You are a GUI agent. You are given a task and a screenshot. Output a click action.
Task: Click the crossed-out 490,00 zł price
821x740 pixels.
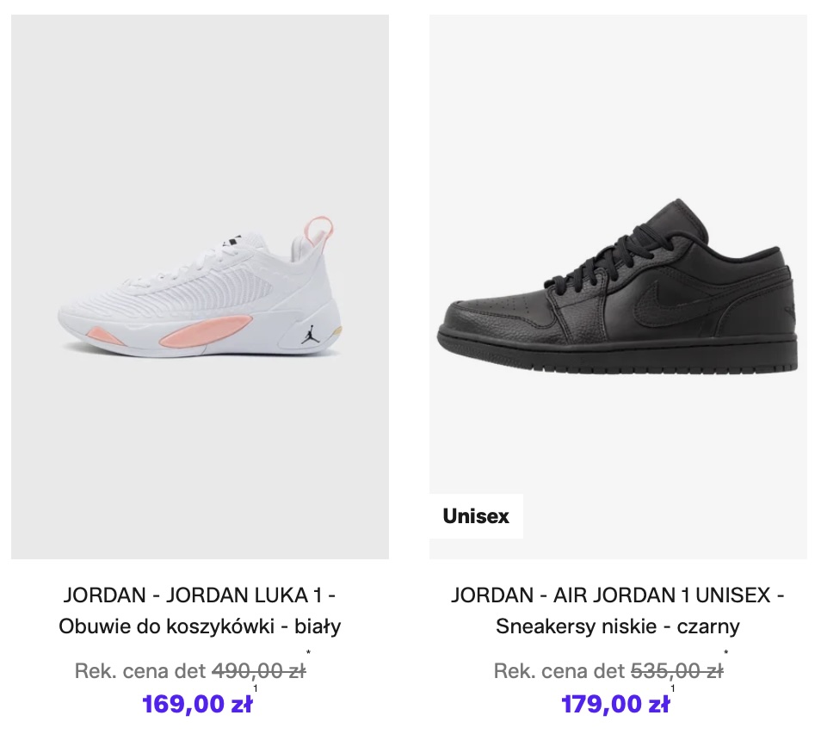(258, 671)
